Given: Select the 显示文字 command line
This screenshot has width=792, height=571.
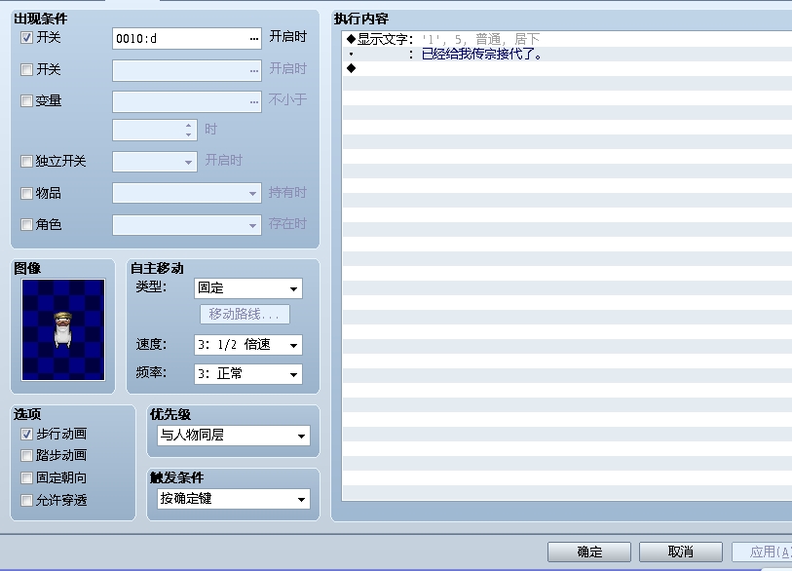Looking at the screenshot, I should 567,39.
